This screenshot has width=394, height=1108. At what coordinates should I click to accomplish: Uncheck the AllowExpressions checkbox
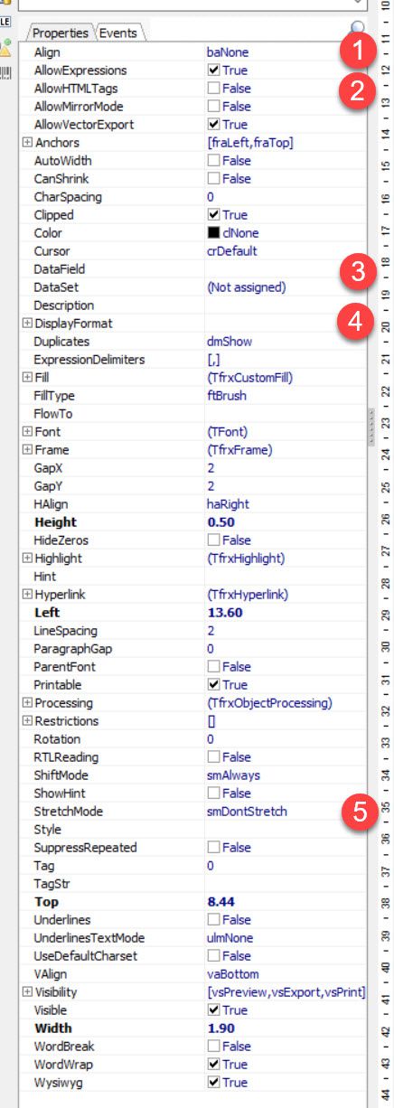point(213,70)
